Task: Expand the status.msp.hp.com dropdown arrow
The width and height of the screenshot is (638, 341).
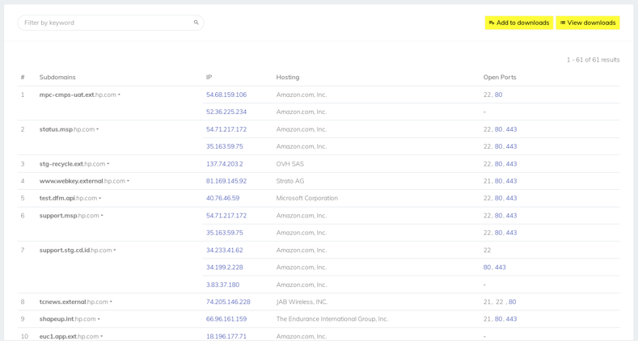Action: point(98,129)
